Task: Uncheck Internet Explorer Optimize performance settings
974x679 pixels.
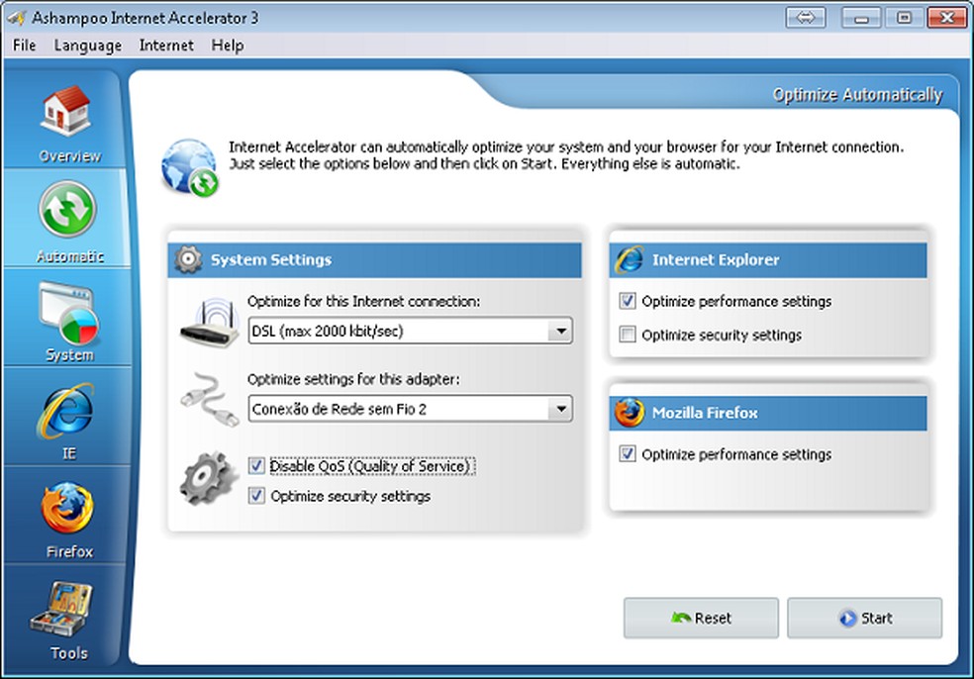Action: tap(628, 301)
